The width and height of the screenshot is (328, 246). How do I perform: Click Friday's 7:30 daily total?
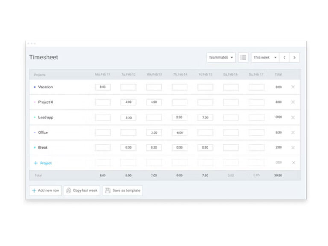point(205,176)
